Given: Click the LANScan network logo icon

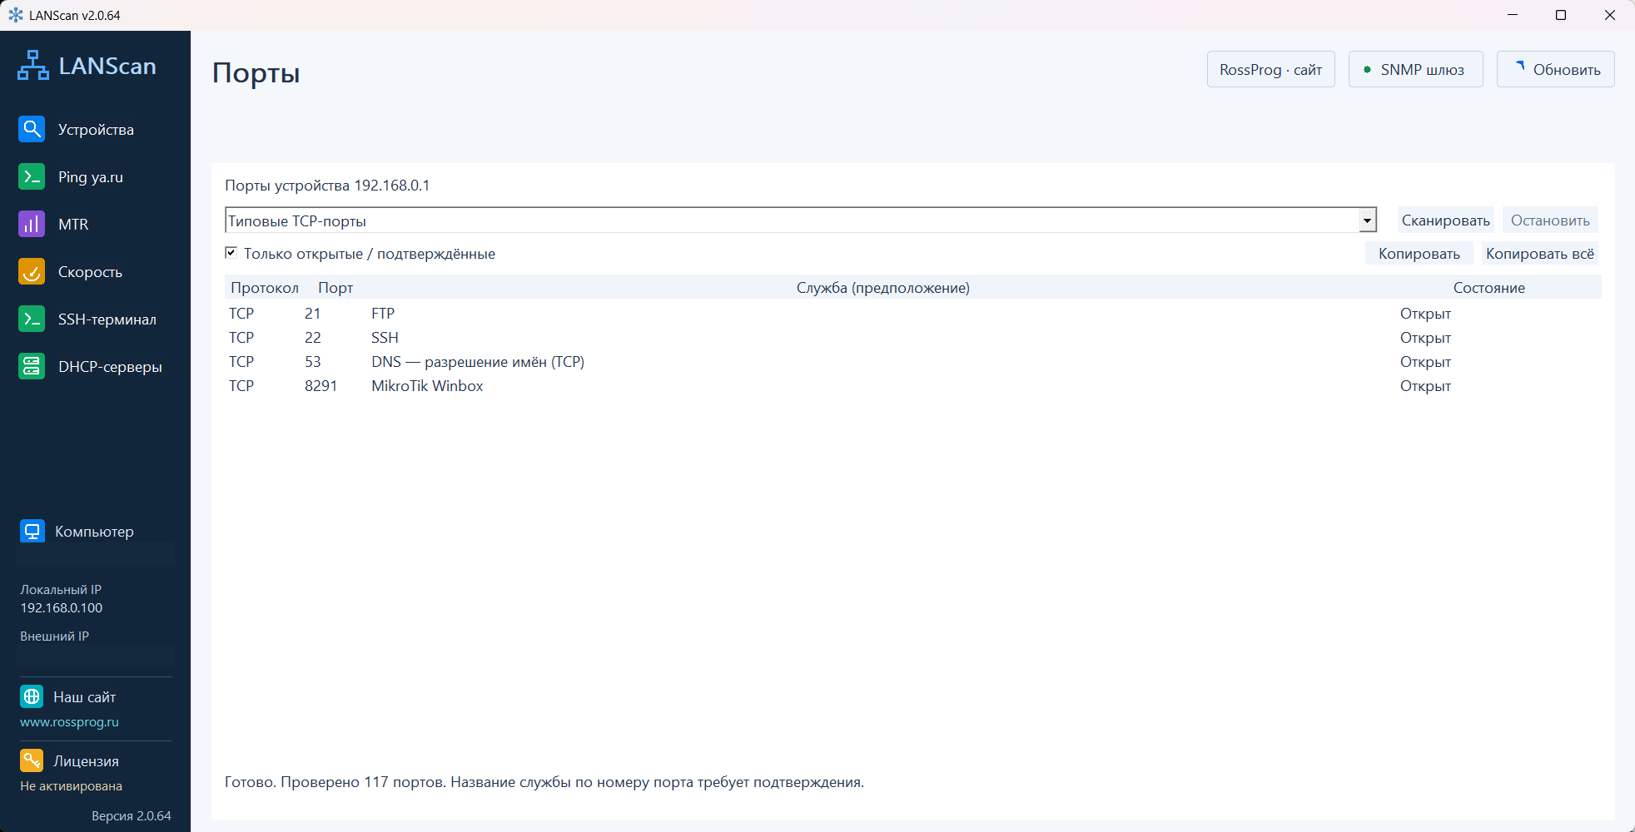Looking at the screenshot, I should point(33,66).
